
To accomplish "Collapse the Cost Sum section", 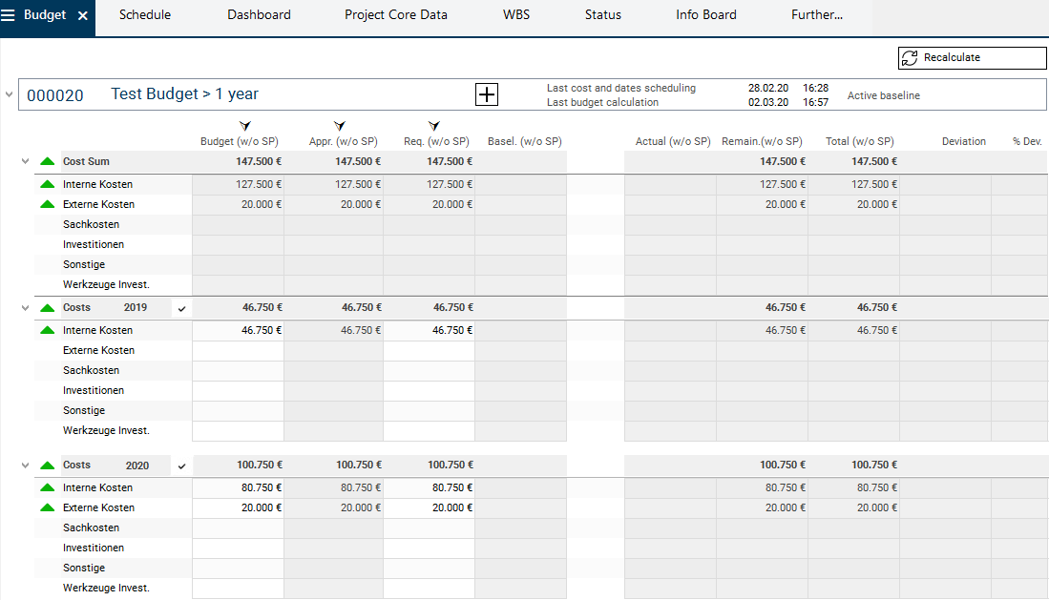I will point(26,162).
